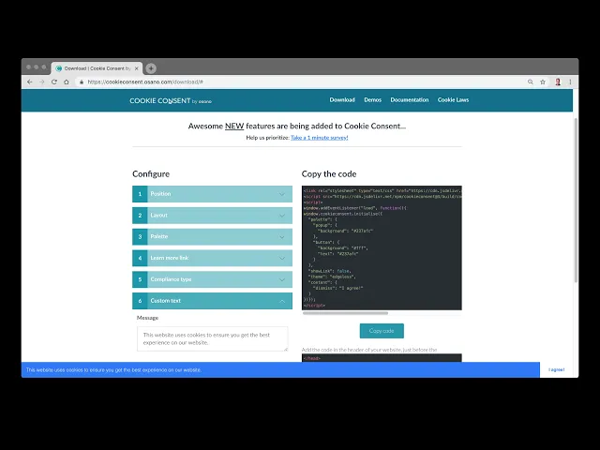Click the padlock site info icon

point(82,82)
